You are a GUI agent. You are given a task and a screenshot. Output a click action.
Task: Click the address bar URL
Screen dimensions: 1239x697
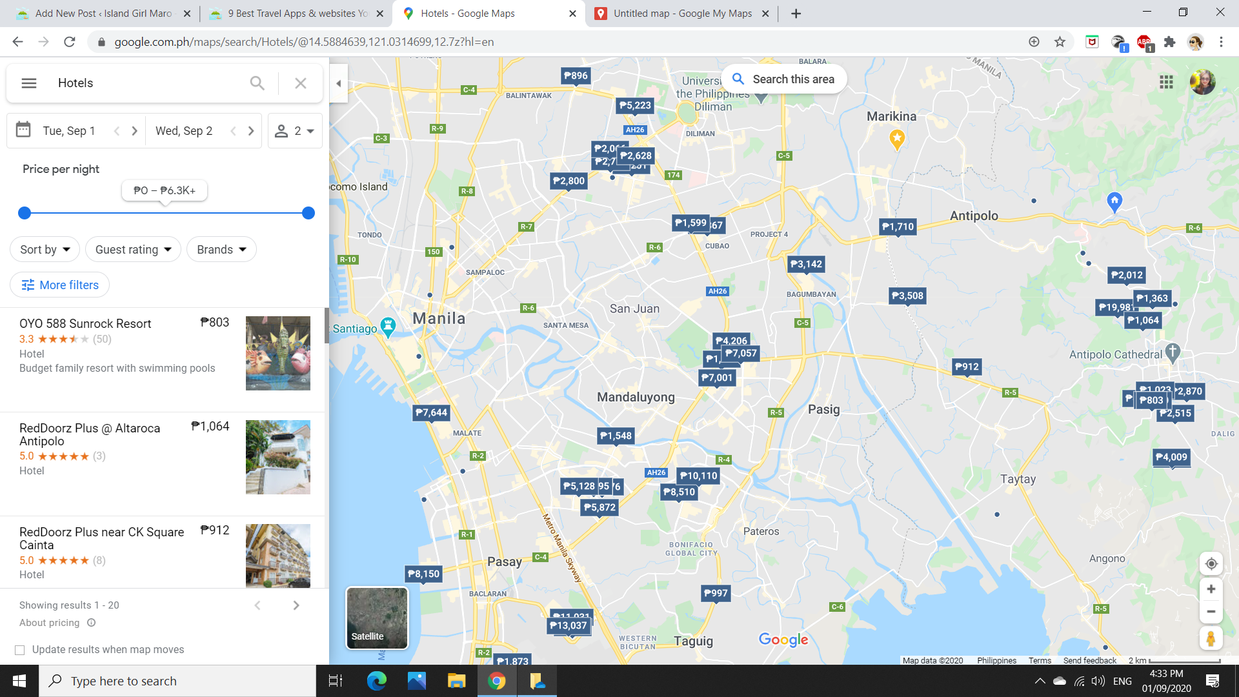(x=304, y=42)
